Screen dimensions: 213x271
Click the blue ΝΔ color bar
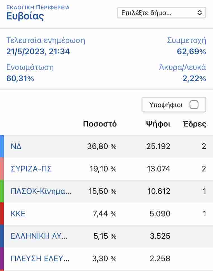(x=2, y=146)
